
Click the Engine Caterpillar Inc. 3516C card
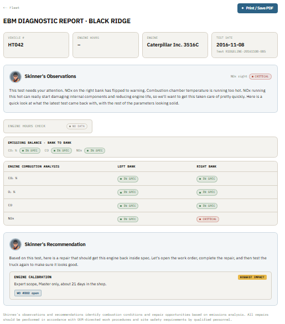pyautogui.click(x=175, y=45)
